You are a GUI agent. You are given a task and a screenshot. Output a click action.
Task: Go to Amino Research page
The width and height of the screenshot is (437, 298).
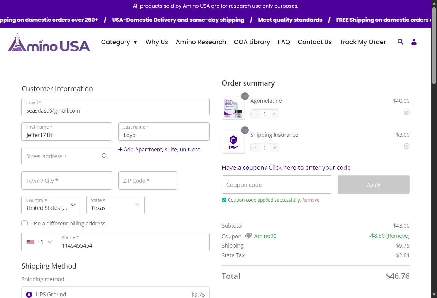pyautogui.click(x=201, y=42)
